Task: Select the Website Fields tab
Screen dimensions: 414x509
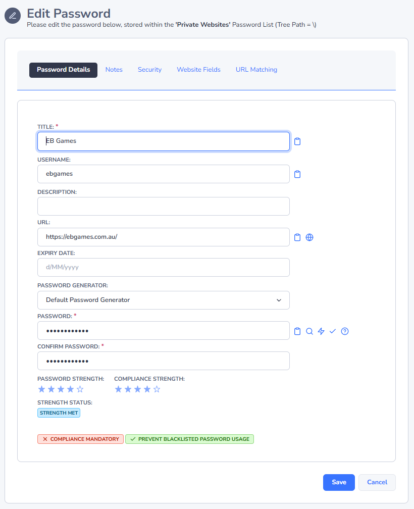Action: click(x=198, y=70)
